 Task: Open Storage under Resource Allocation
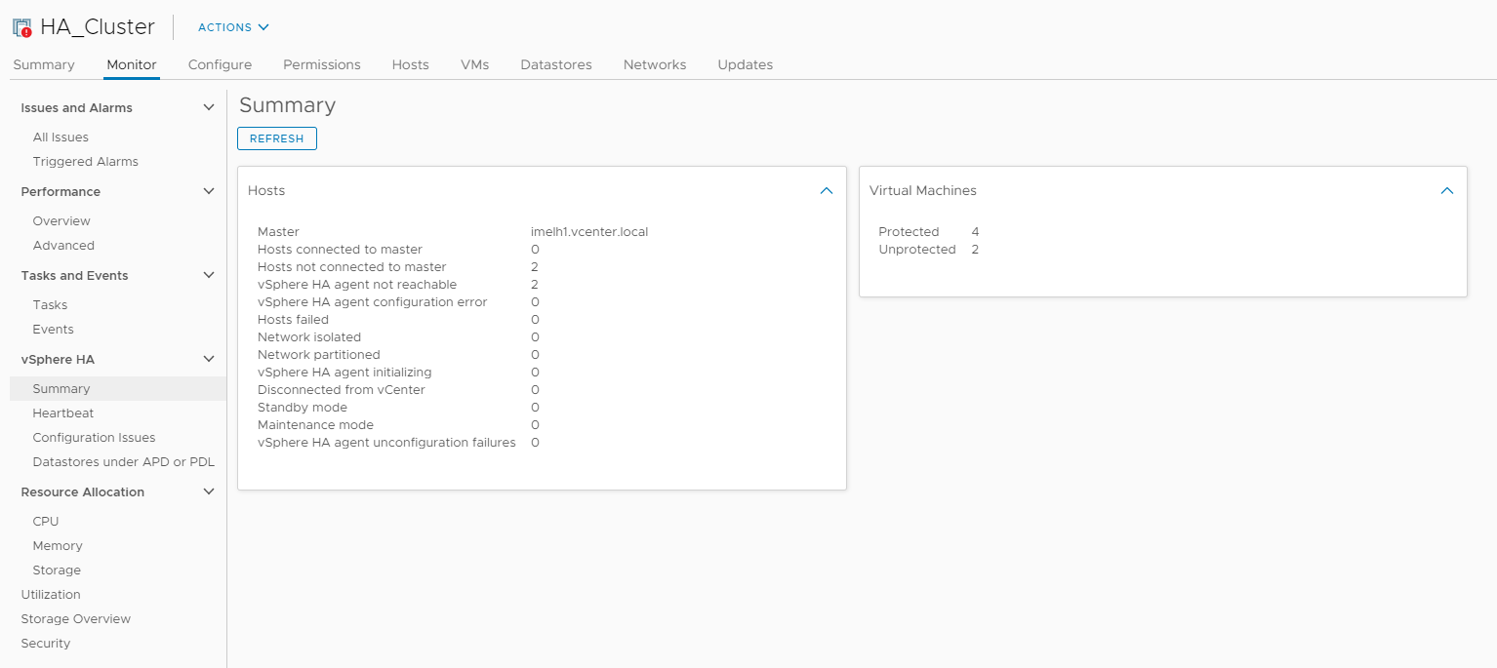click(57, 570)
